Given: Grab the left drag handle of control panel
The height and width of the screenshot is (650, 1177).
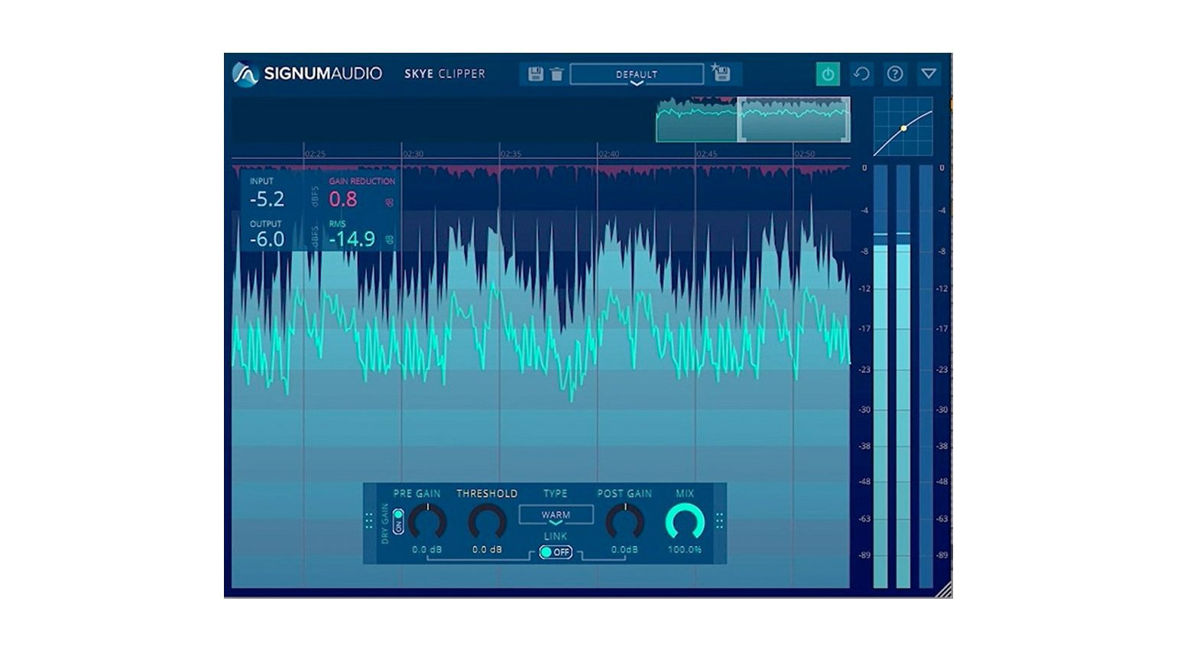Looking at the screenshot, I should (369, 521).
